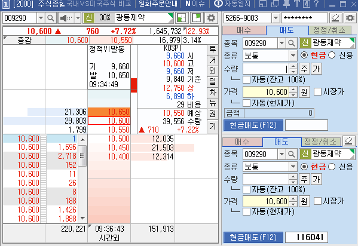Search stock code with magnifier icon in main toolbar
Viewport: 358px width, 246px height.
[x=51, y=18]
